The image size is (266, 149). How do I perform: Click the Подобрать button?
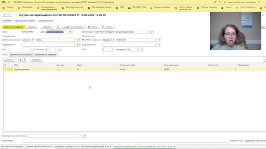click(36, 60)
